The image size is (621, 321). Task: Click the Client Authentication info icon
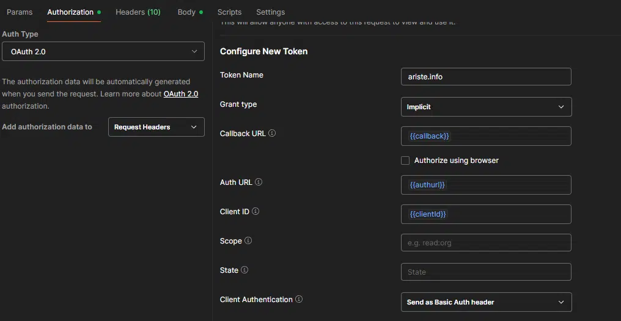coord(299,299)
